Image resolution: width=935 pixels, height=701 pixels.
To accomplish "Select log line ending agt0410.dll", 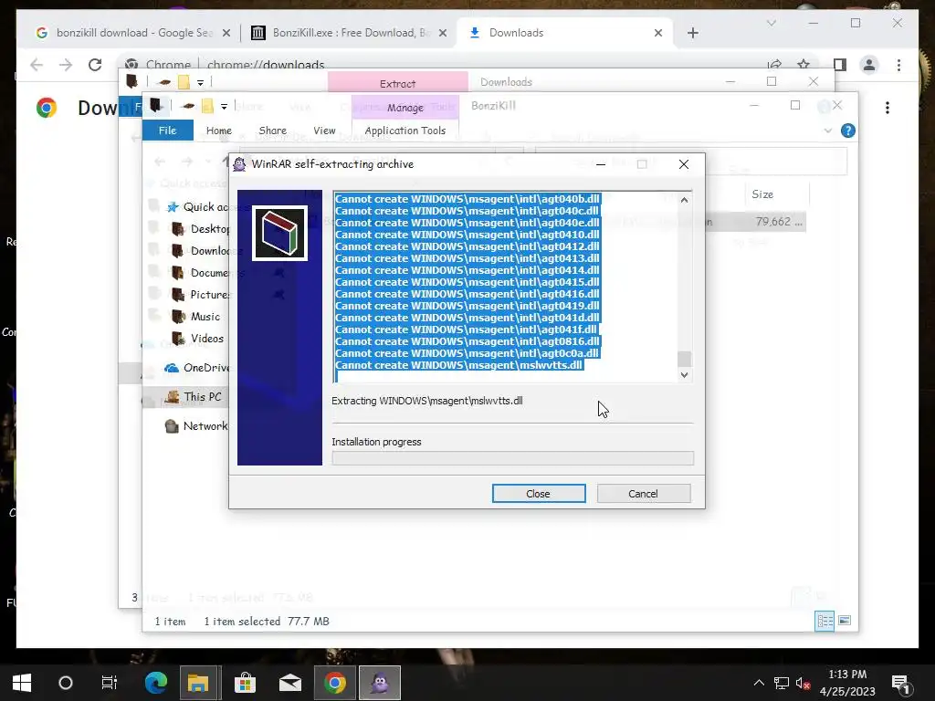I will coord(467,235).
